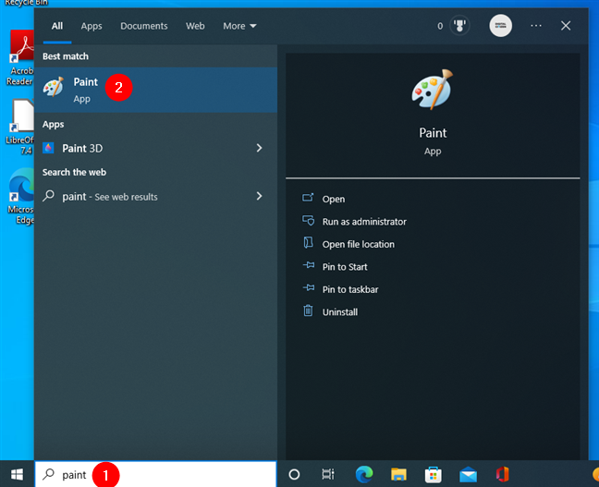Viewport: 599px width, 487px height.
Task: Click Uninstall for Paint
Action: tap(340, 311)
